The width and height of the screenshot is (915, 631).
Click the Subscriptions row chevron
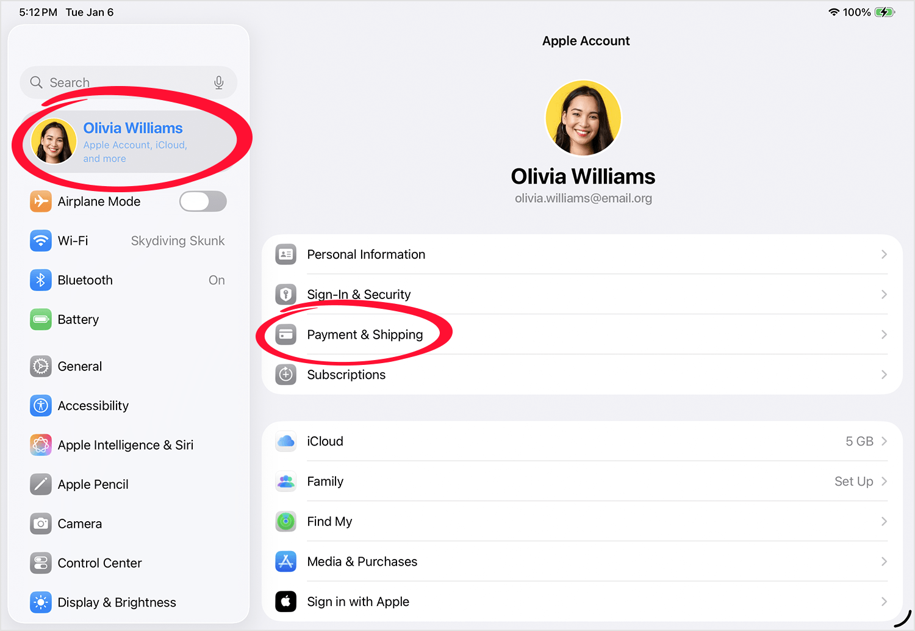point(884,375)
